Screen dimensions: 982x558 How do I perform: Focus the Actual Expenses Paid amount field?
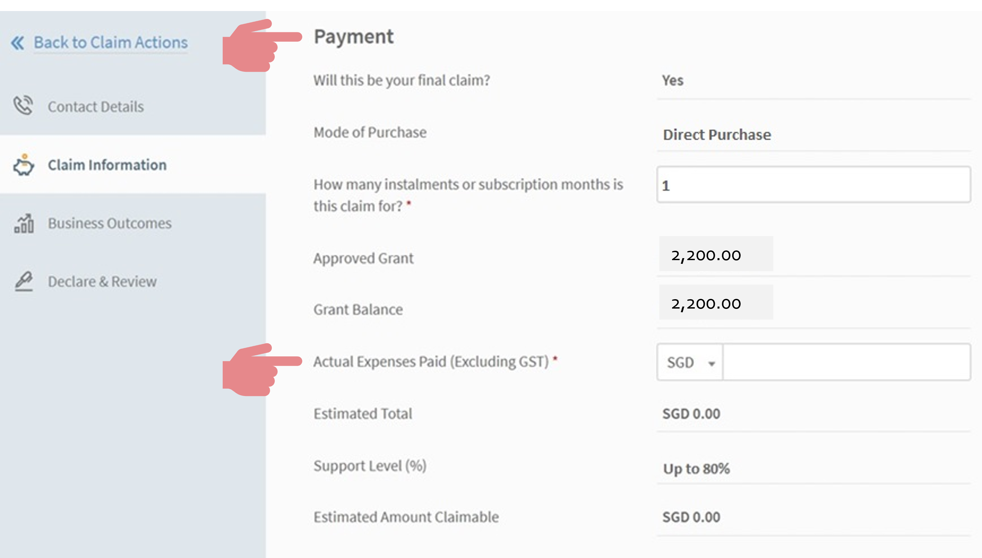point(846,362)
